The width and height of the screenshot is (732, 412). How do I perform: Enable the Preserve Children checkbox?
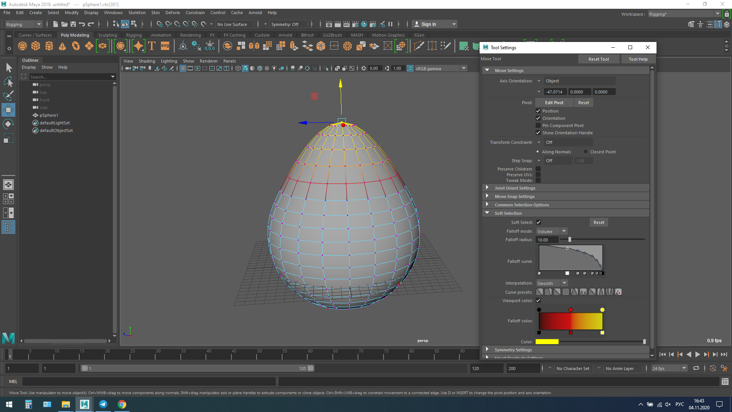(x=538, y=169)
